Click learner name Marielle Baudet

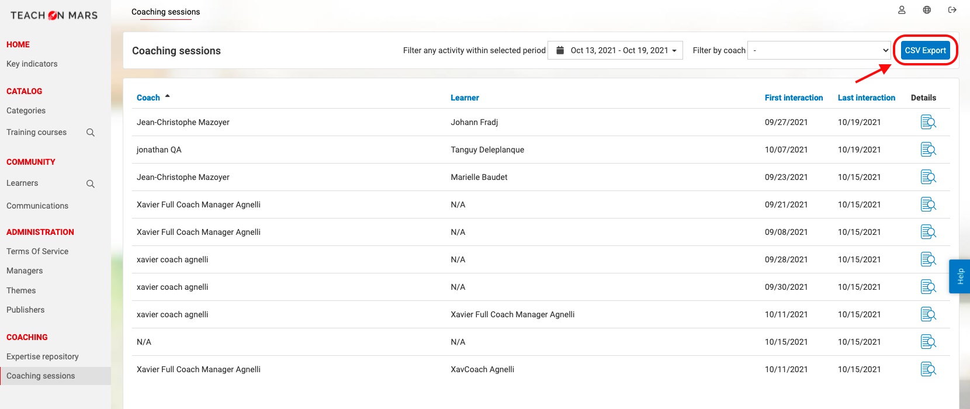click(x=479, y=177)
